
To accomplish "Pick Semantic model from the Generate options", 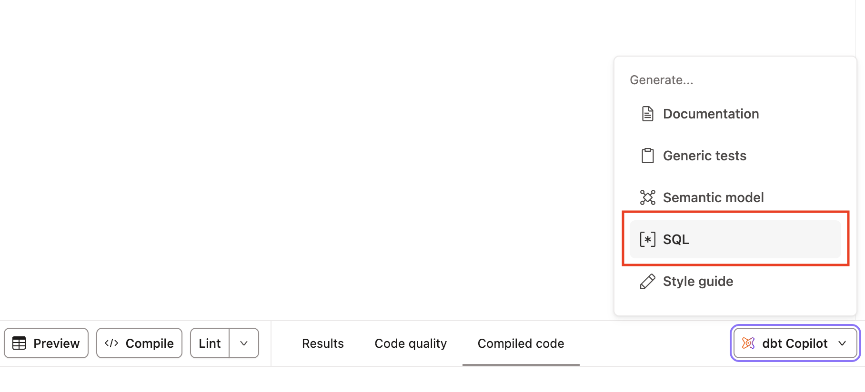I will [x=713, y=197].
